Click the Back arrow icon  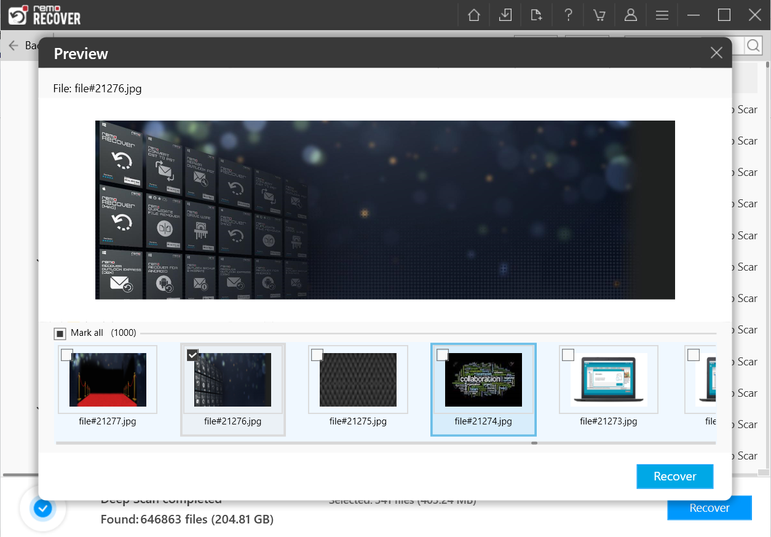coord(14,46)
